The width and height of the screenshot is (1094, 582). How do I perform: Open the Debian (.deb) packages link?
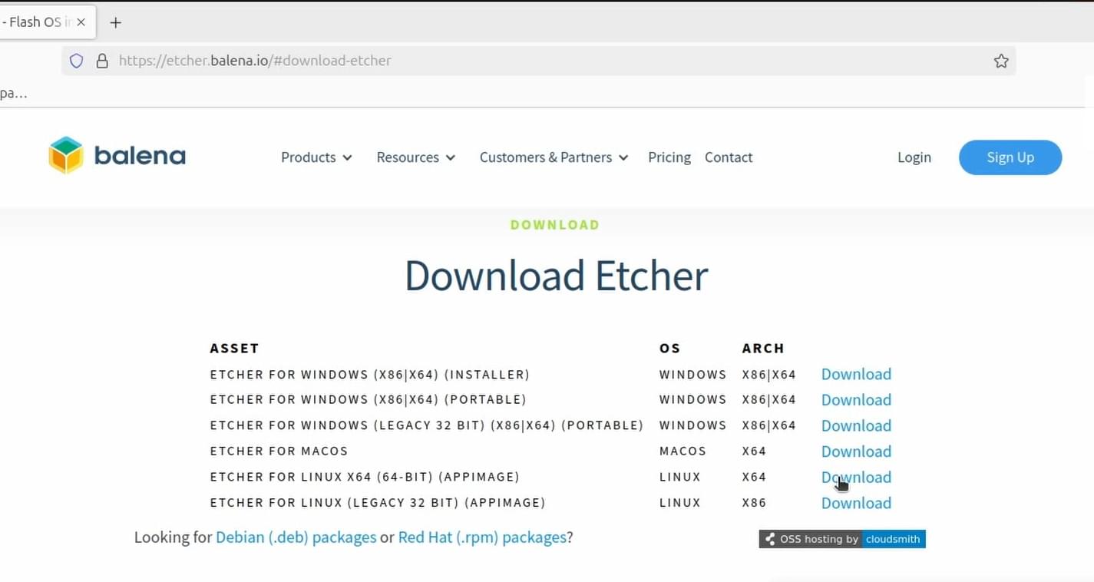click(x=296, y=537)
